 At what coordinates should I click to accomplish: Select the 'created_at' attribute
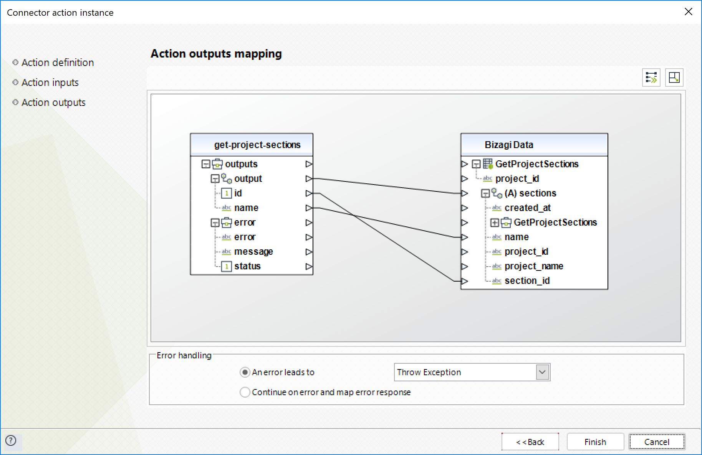pyautogui.click(x=528, y=208)
